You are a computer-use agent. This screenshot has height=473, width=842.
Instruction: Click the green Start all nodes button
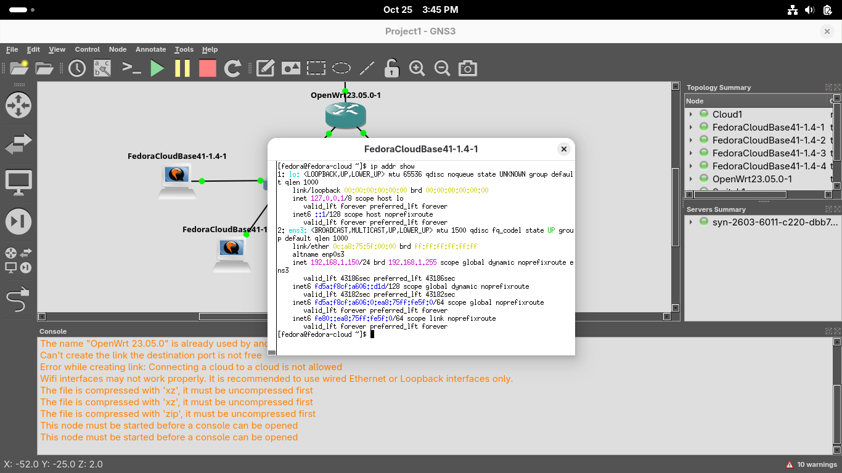pos(158,68)
